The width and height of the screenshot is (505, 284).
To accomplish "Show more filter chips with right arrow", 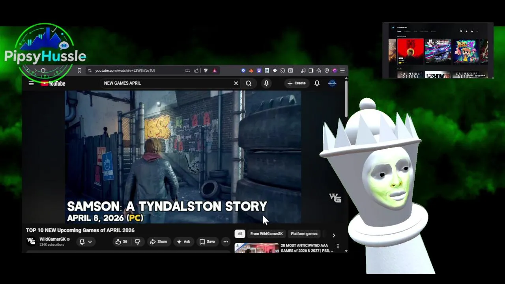I will [334, 235].
